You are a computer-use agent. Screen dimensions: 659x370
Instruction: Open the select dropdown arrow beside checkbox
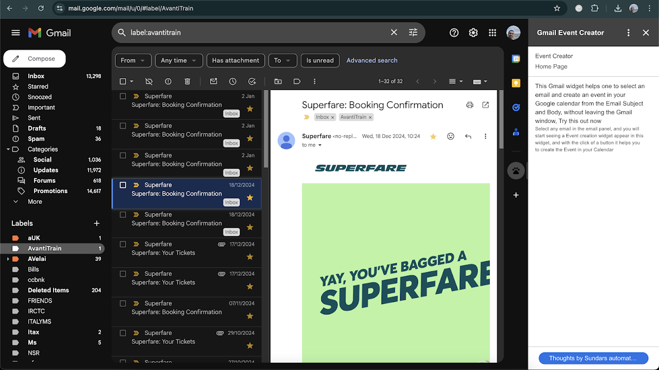[132, 81]
